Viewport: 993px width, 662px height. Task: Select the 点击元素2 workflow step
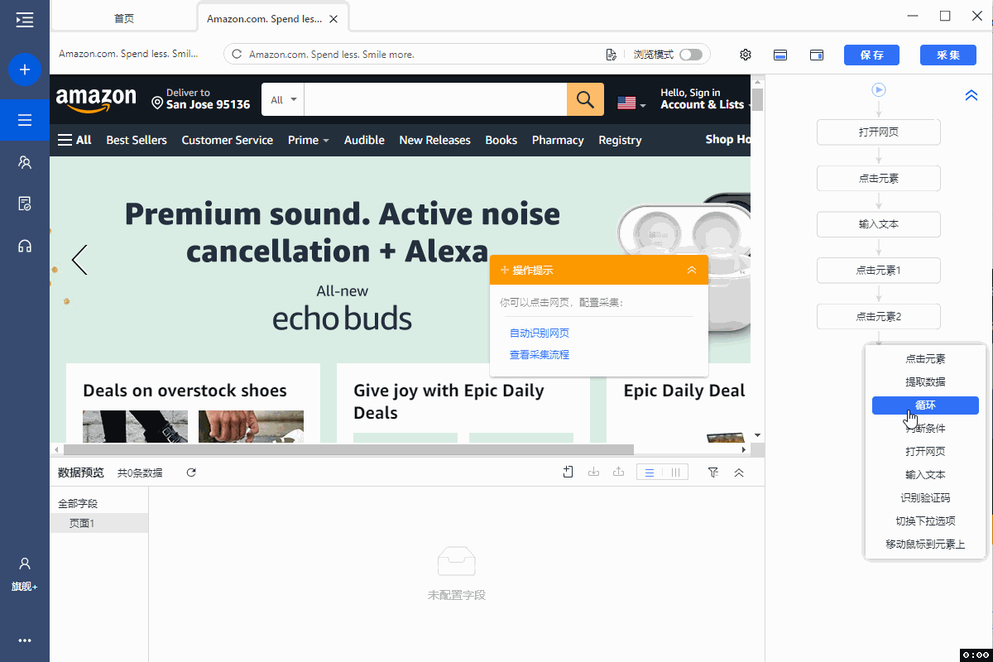coord(879,316)
